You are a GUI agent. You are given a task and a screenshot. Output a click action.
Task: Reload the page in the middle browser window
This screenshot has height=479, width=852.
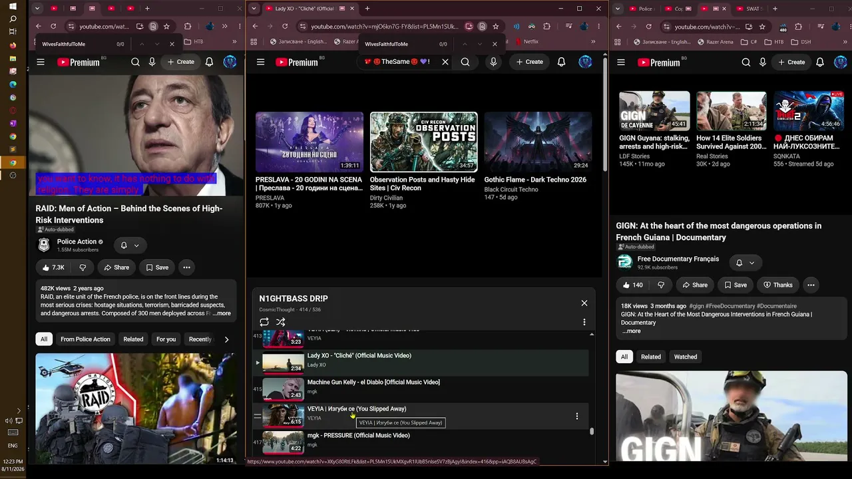(285, 26)
